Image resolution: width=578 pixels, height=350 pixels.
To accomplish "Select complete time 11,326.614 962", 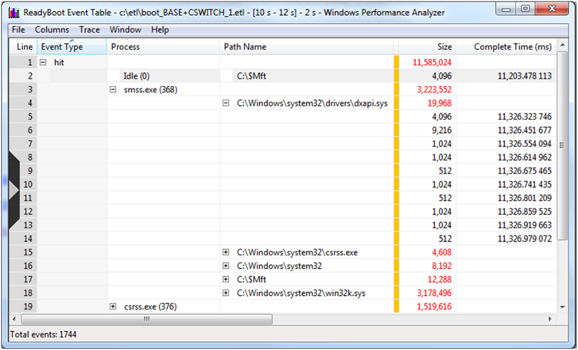I will [x=524, y=157].
